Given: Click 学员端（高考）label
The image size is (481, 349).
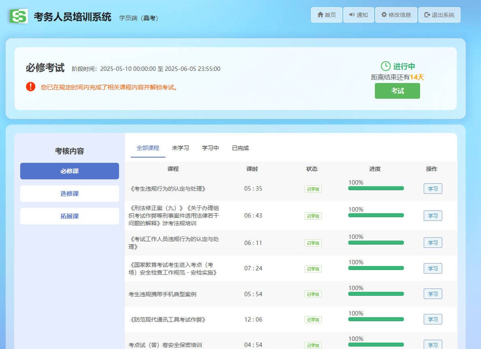Looking at the screenshot, I should coord(139,18).
